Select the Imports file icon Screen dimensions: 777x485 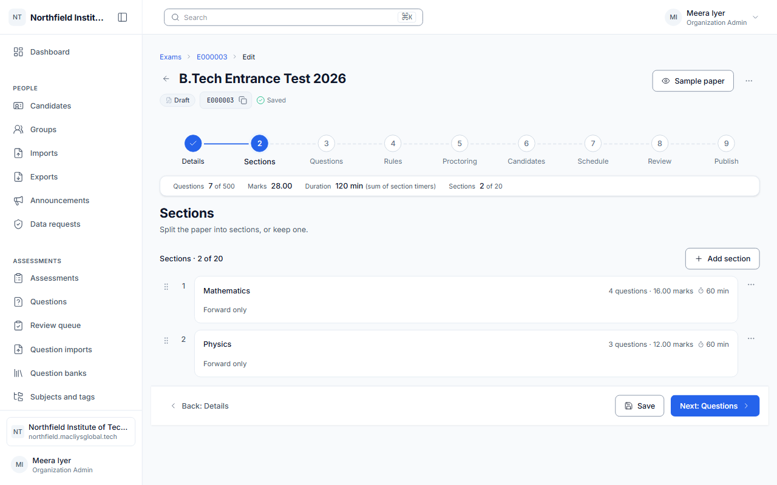click(18, 153)
